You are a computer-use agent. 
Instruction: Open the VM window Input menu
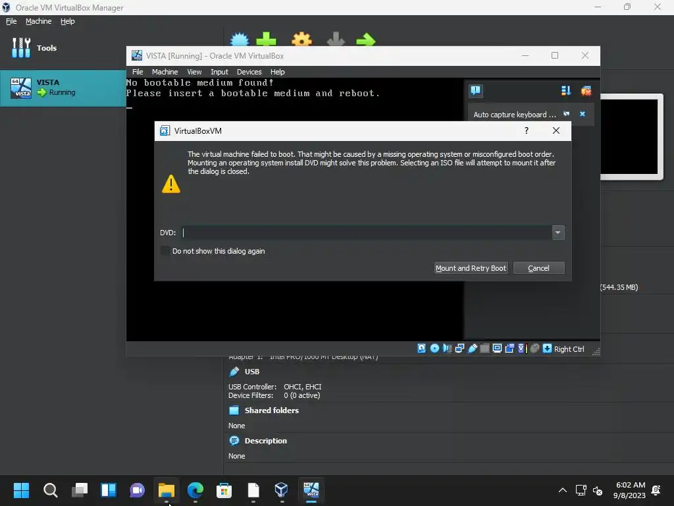[x=219, y=72]
